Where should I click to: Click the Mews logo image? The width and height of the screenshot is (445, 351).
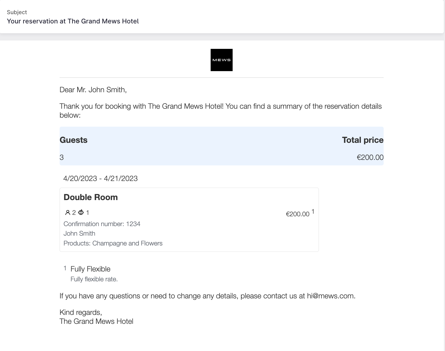tap(221, 60)
